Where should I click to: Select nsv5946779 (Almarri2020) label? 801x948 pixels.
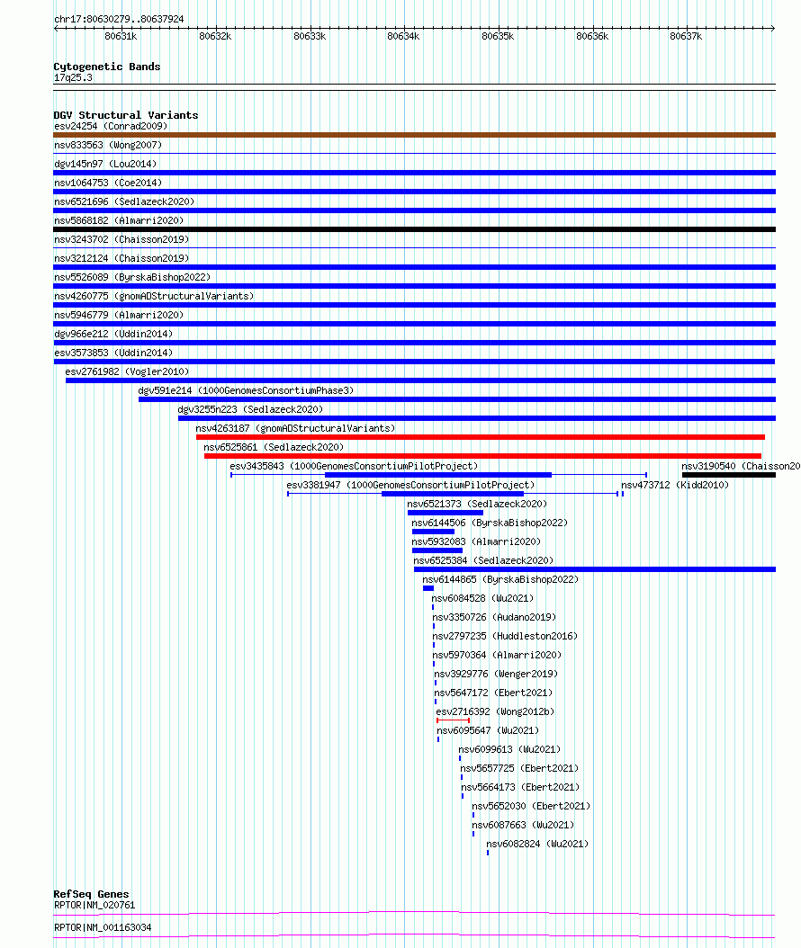coord(119,315)
